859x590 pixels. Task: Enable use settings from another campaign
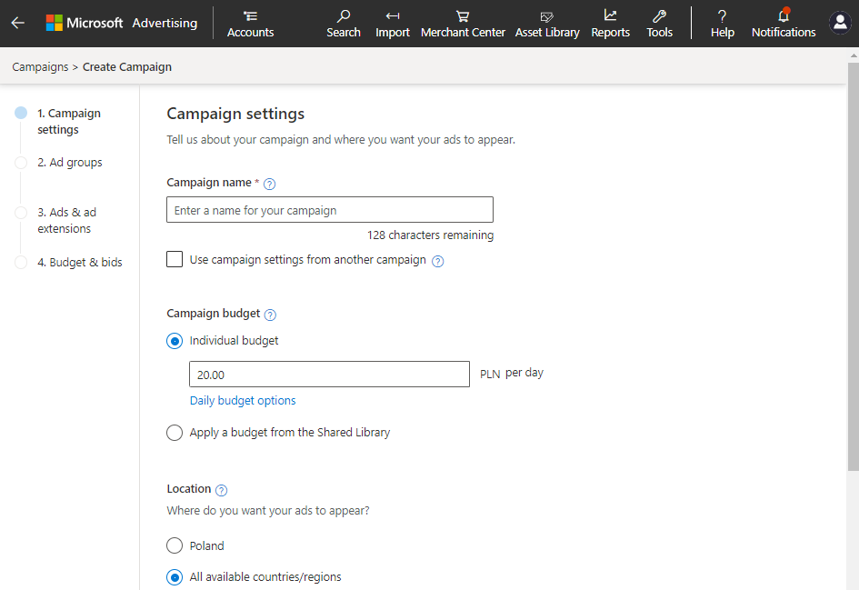[x=175, y=260]
